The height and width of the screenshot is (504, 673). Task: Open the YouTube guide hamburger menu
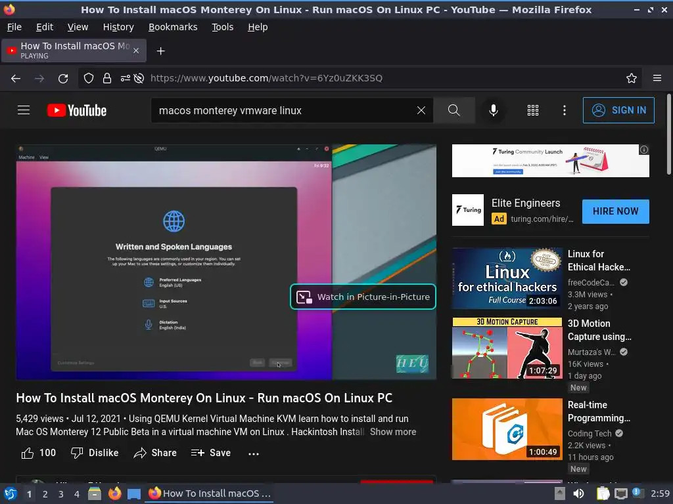coord(24,110)
